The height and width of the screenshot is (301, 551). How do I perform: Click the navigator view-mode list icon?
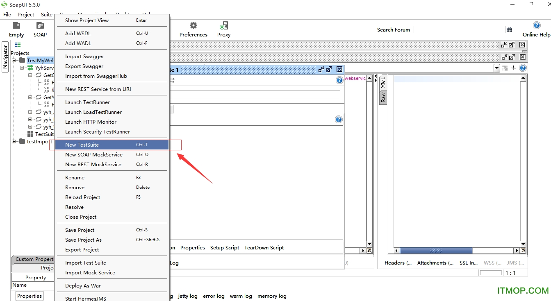(18, 45)
